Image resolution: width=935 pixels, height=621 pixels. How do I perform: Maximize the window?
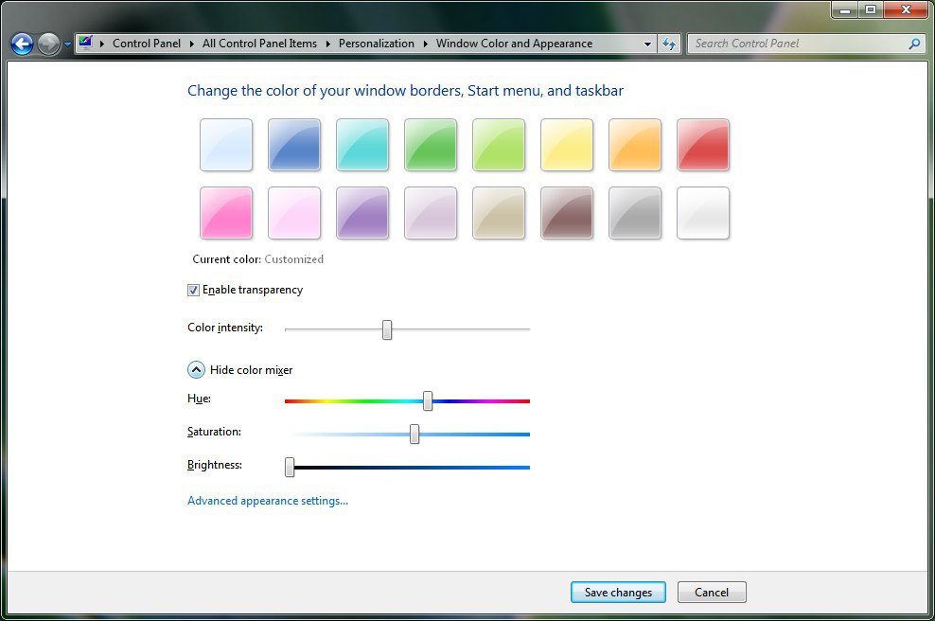pos(871,9)
